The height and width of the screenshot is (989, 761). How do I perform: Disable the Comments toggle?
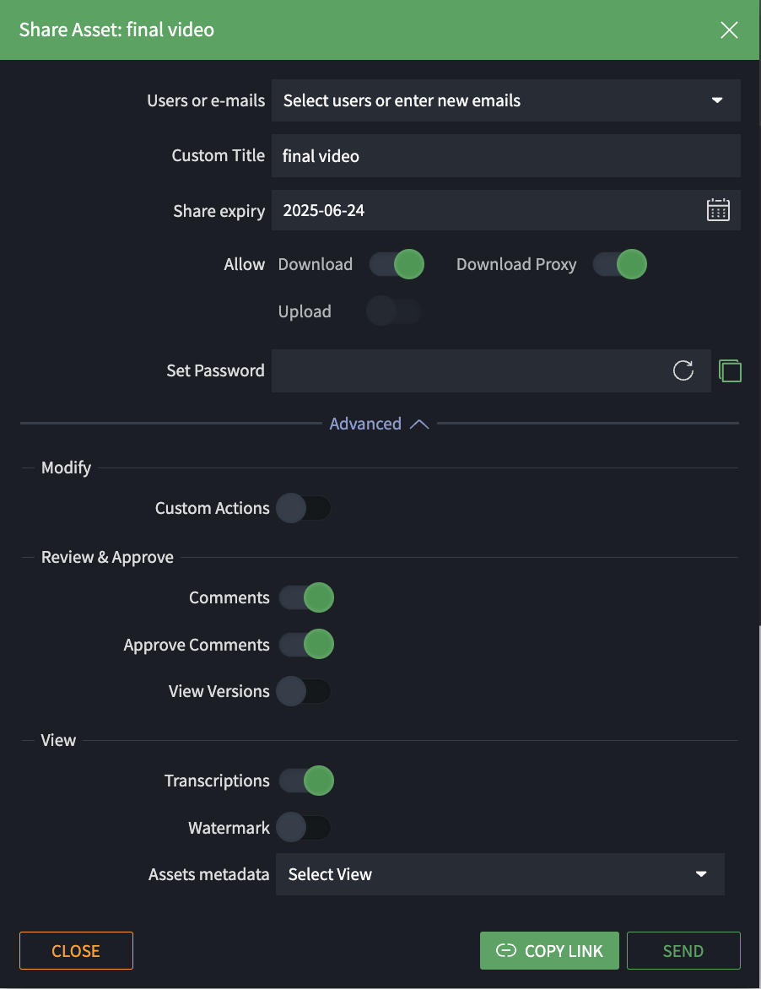coord(306,597)
